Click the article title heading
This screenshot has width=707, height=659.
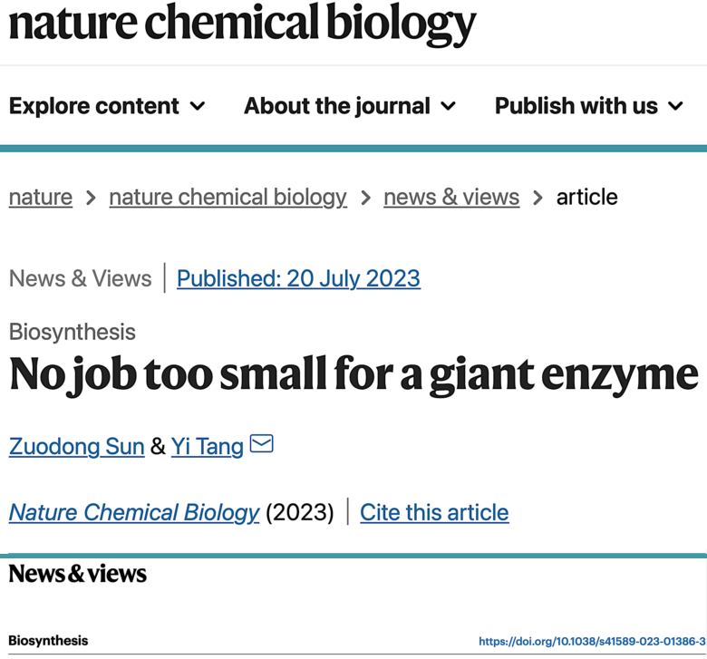pos(353,374)
